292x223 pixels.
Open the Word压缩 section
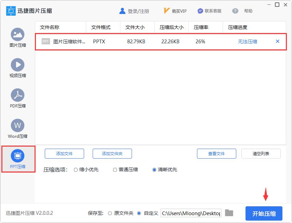click(18, 129)
